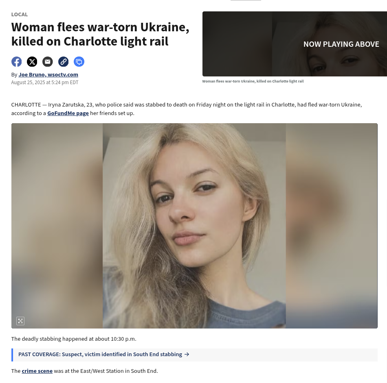Open Joe Bruno, wsoctv.com author link
Image resolution: width=387 pixels, height=383 pixels.
[48, 74]
